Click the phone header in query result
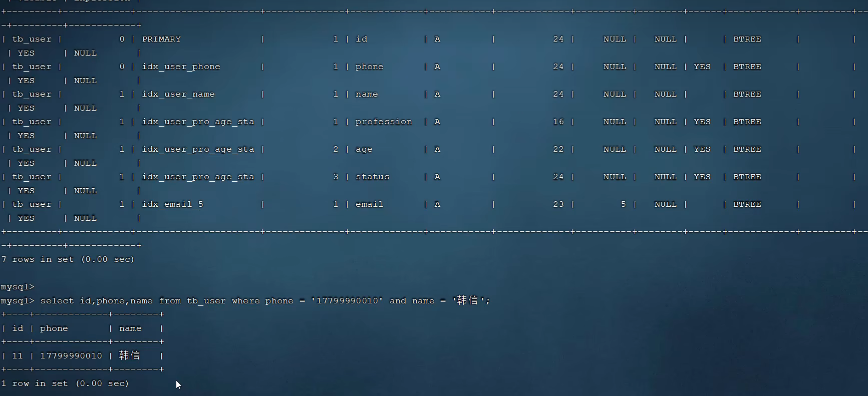Image resolution: width=868 pixels, height=396 pixels. coord(54,328)
